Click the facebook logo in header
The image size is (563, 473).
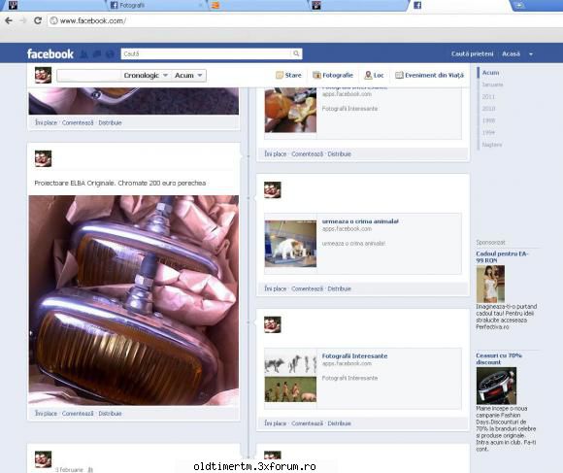point(50,53)
